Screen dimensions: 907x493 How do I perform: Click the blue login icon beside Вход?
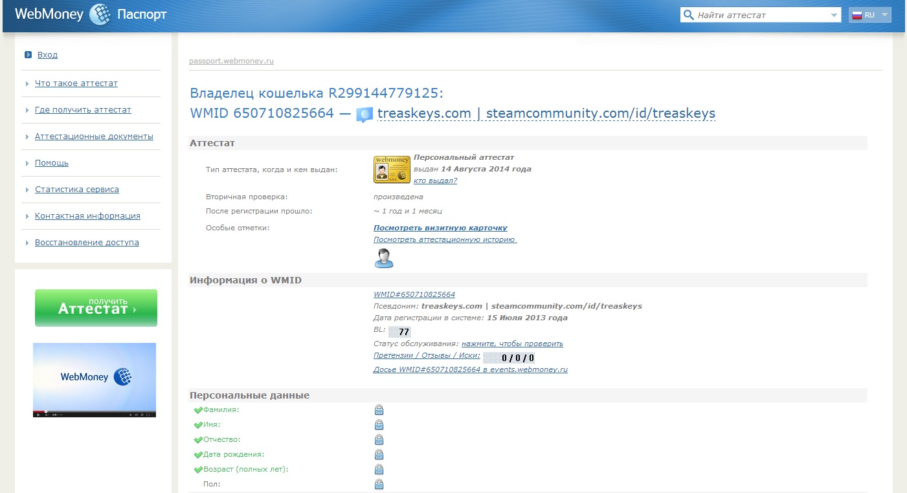pos(28,55)
